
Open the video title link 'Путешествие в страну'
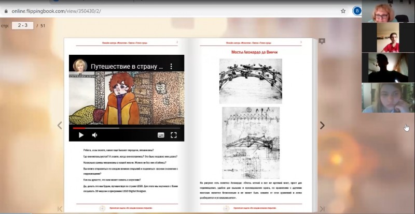(x=127, y=67)
